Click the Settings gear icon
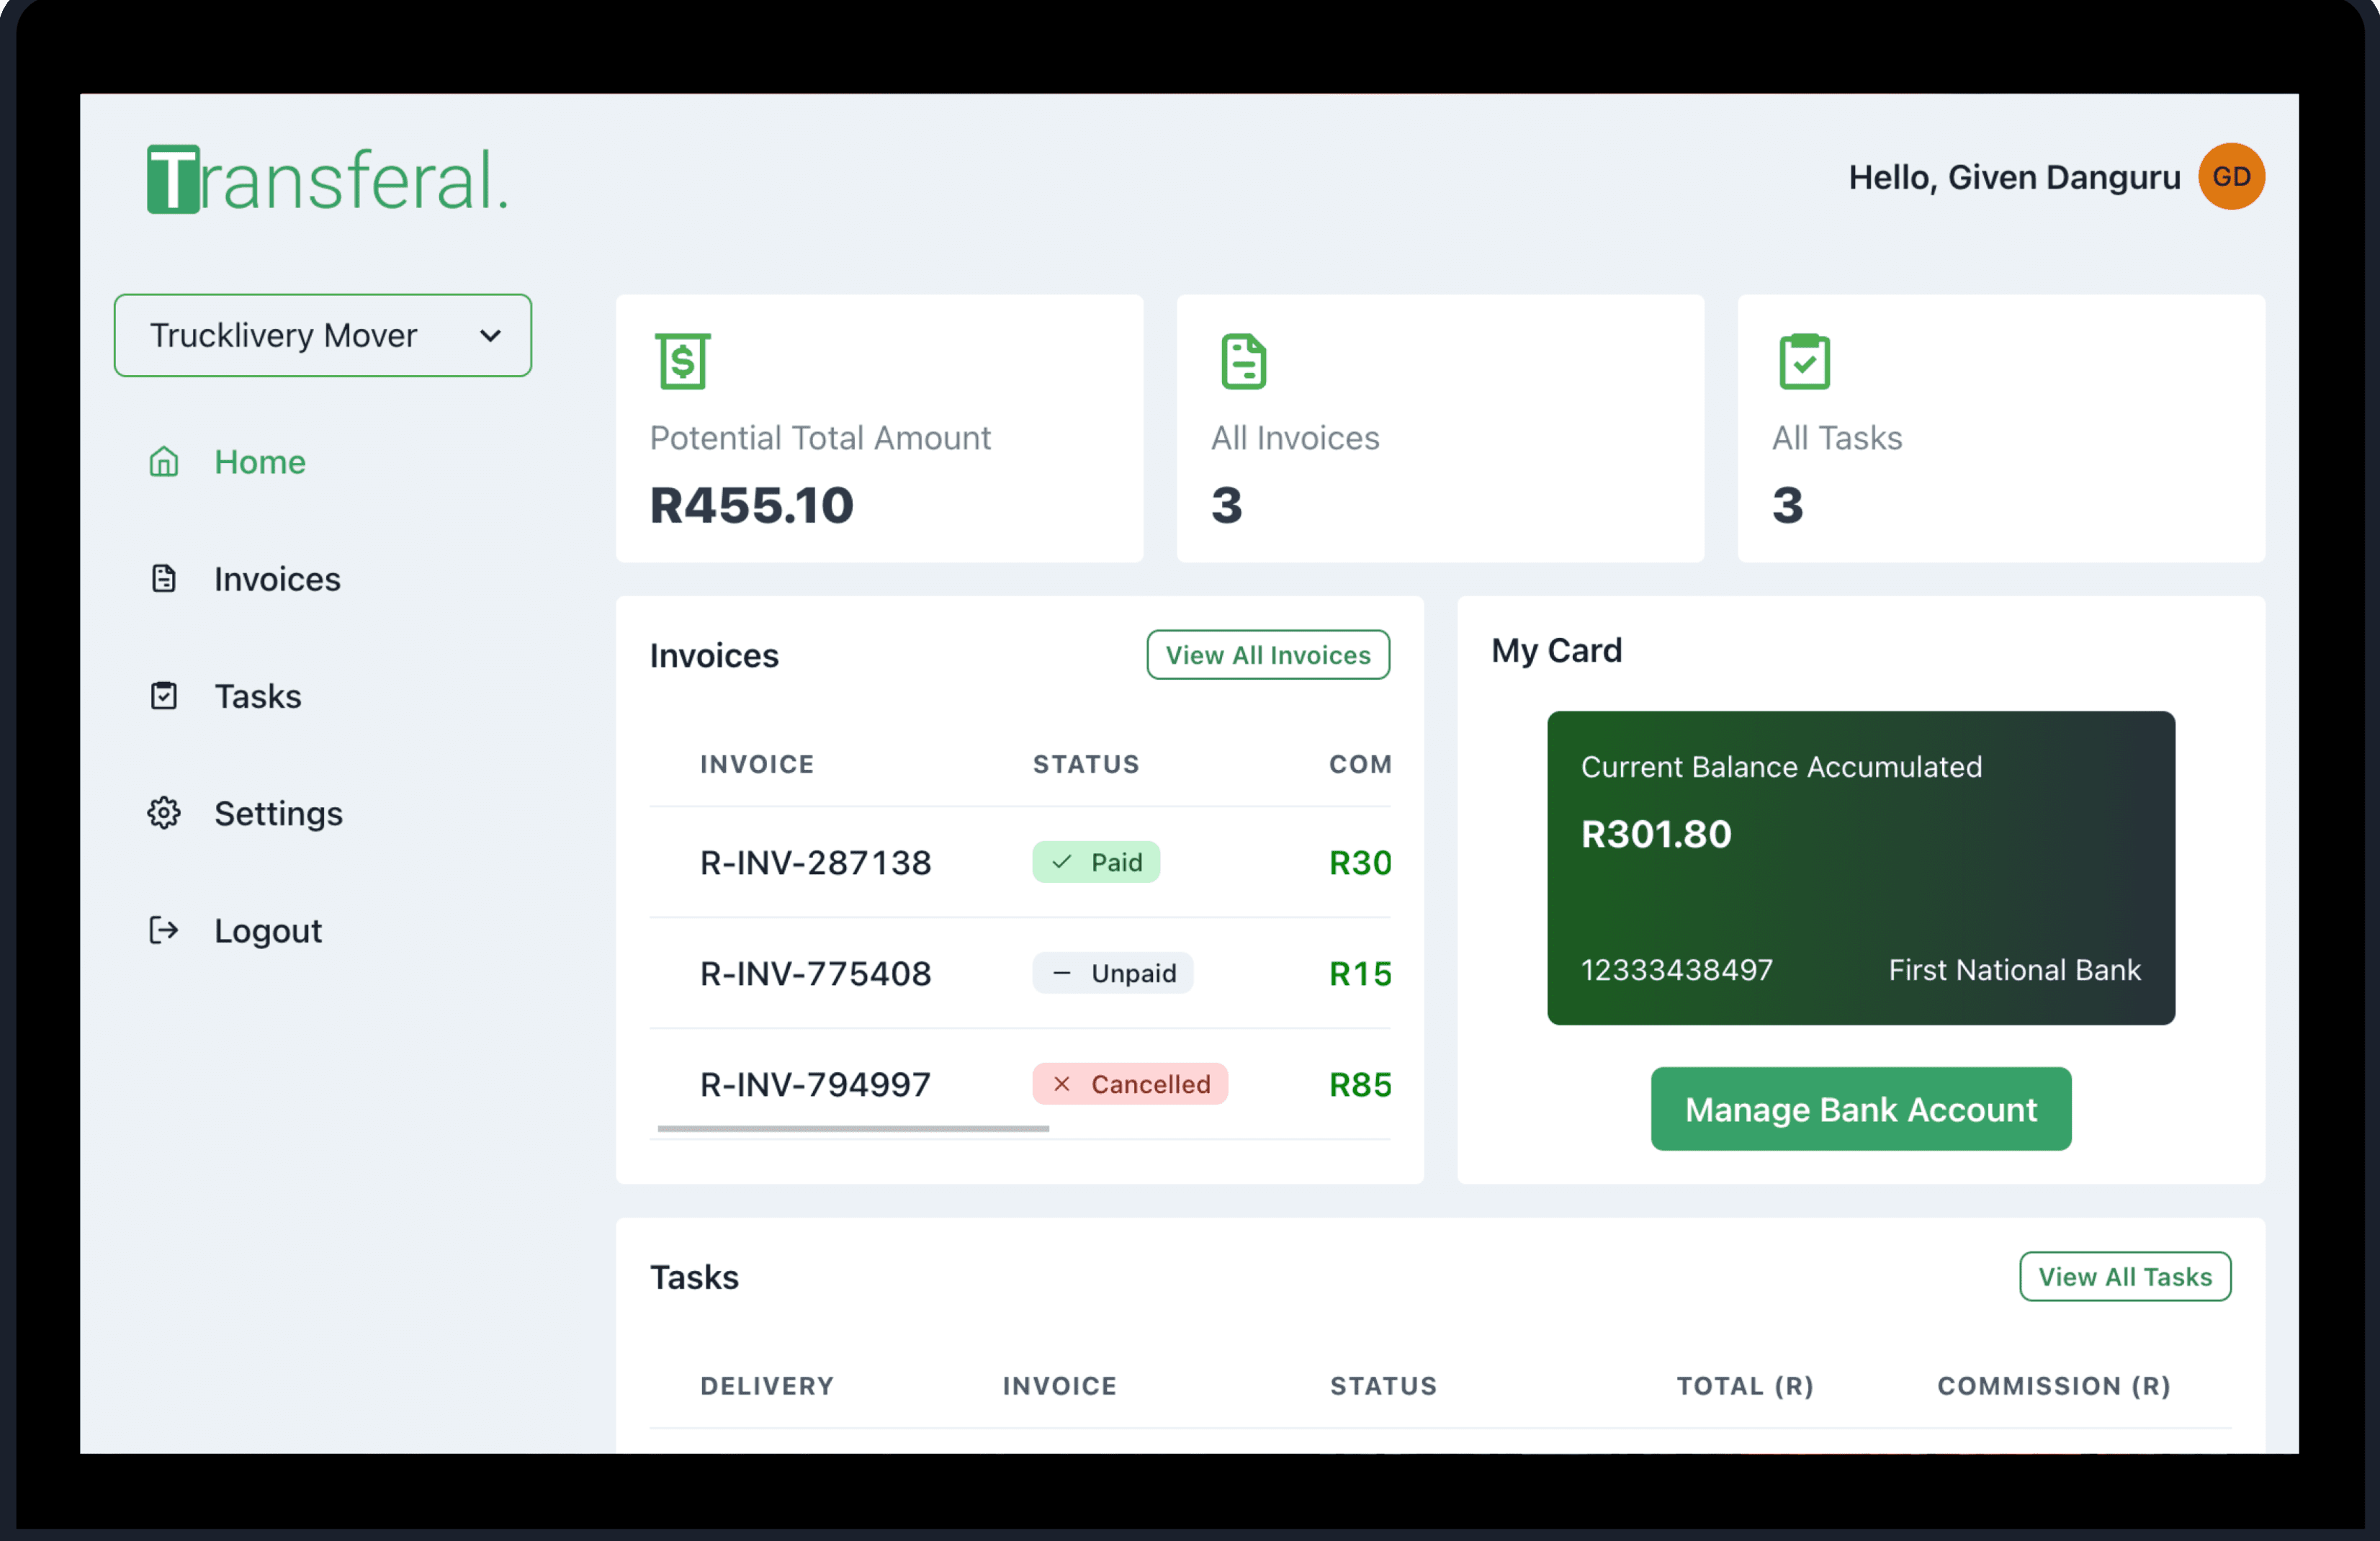The width and height of the screenshot is (2380, 1541). tap(164, 813)
